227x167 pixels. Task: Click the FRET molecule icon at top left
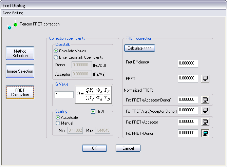tap(13, 25)
